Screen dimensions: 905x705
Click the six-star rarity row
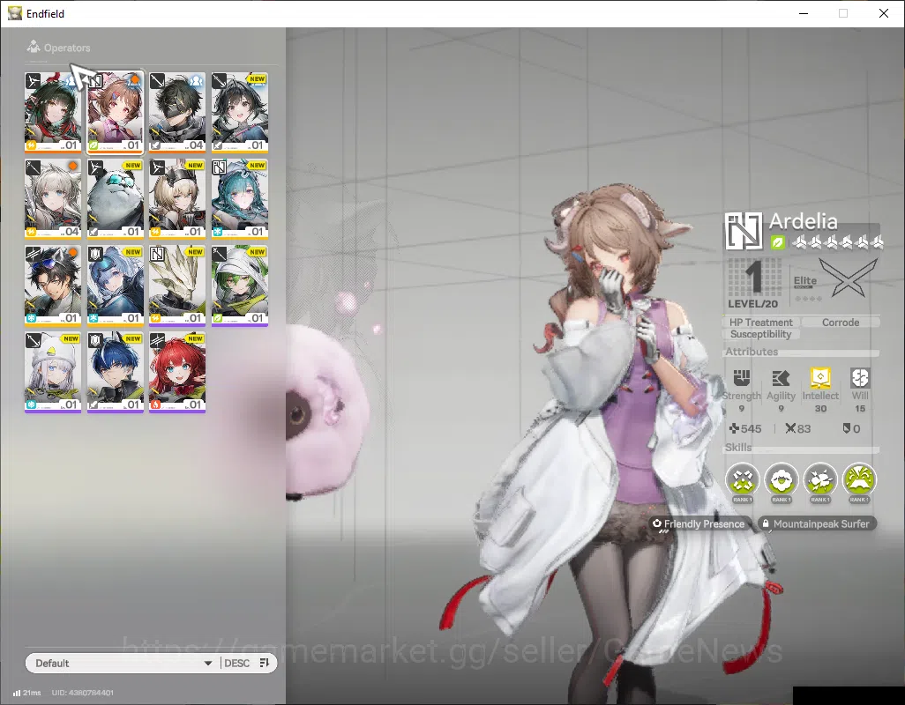coord(838,242)
